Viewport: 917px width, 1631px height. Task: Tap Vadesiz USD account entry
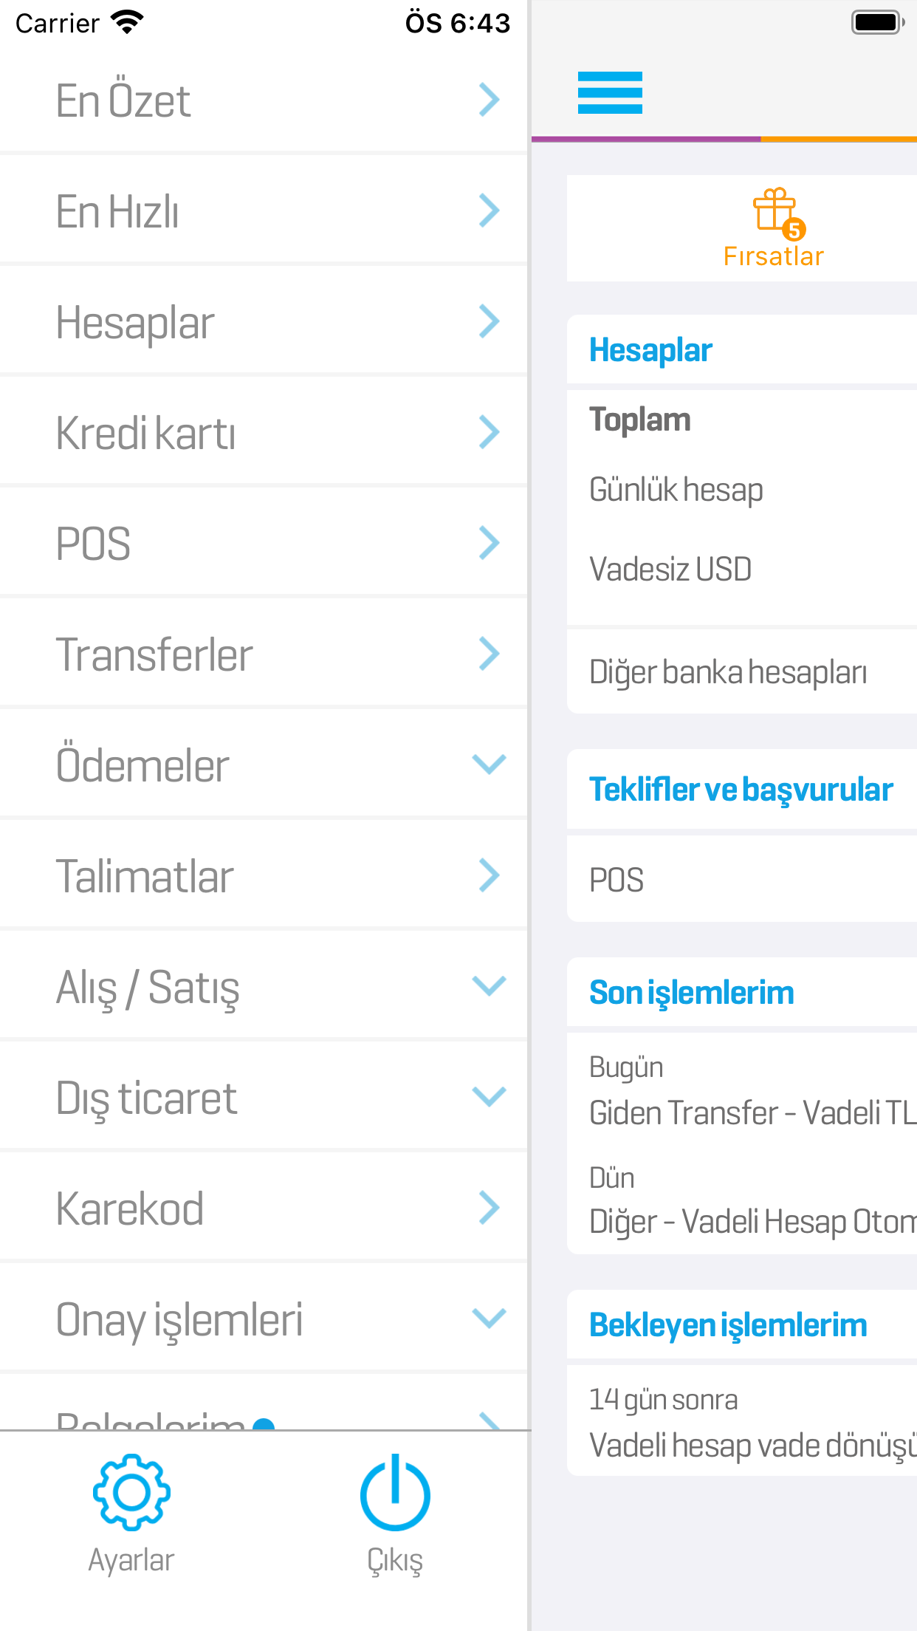click(670, 569)
